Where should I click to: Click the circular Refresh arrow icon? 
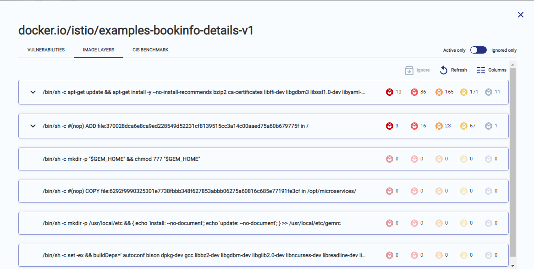tap(443, 70)
